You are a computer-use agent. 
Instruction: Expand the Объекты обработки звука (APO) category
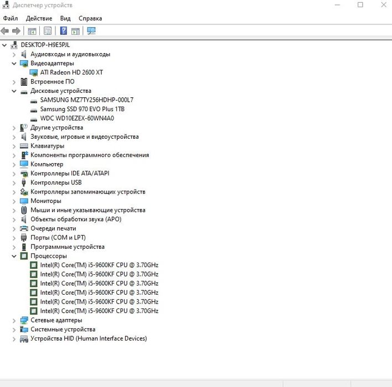click(14, 219)
